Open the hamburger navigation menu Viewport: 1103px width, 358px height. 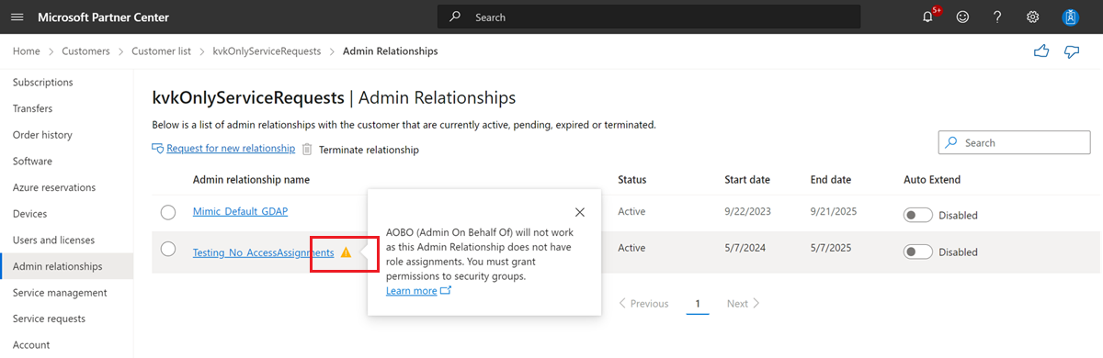point(17,17)
